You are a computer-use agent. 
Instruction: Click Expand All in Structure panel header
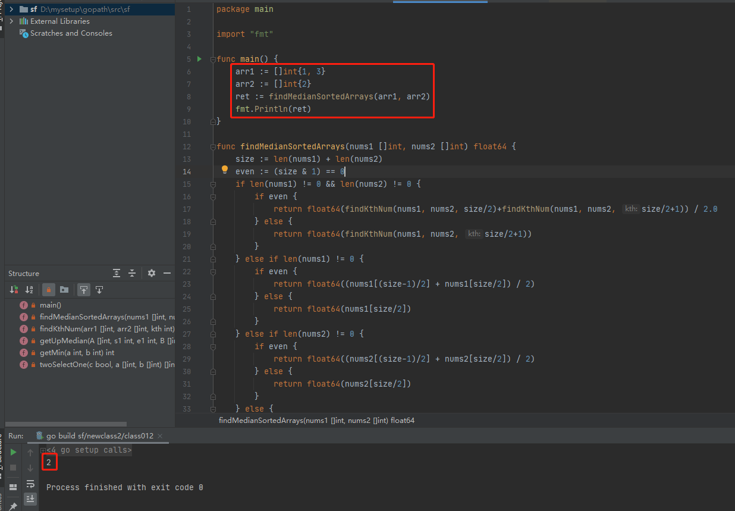tap(117, 273)
